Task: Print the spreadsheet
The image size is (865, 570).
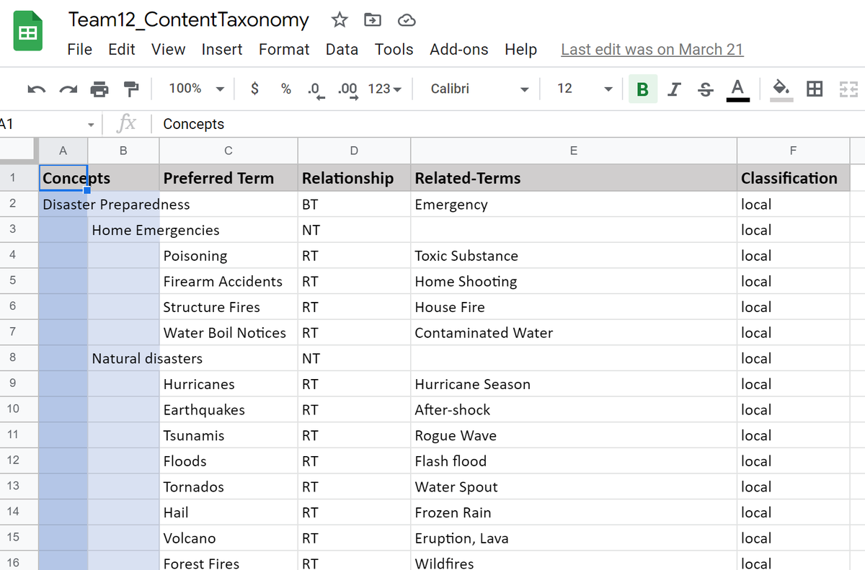Action: tap(99, 89)
